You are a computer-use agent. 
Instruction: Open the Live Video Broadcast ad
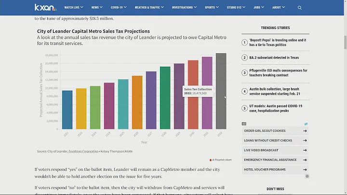pos(275,150)
